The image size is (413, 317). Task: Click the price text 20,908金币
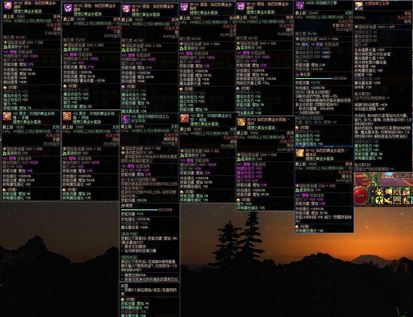[112, 36]
